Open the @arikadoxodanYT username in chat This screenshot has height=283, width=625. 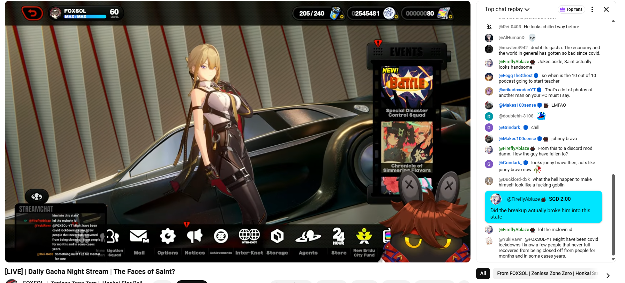(517, 90)
